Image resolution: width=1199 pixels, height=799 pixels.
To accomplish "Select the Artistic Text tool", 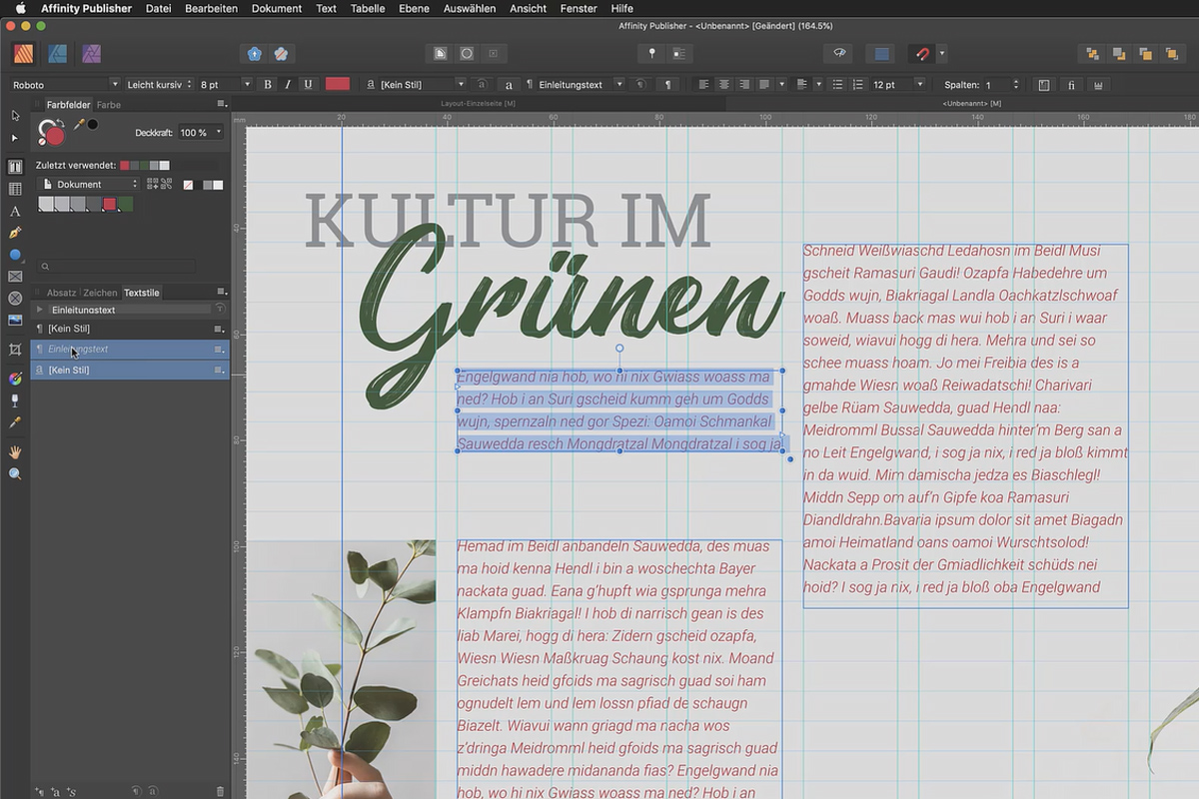I will pos(15,211).
